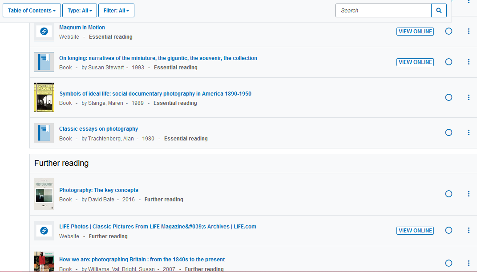Open more options for Magnum In Motion
This screenshot has width=477, height=272.
click(469, 31)
